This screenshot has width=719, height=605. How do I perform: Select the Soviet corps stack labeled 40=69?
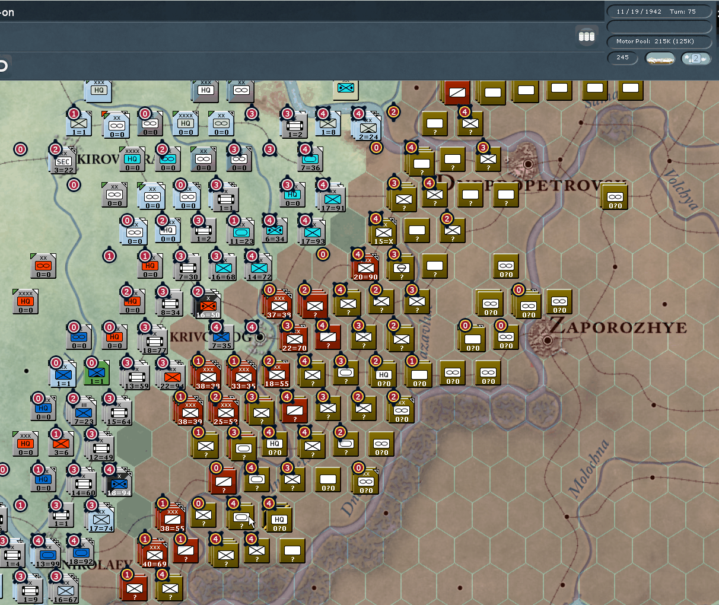[x=155, y=556]
